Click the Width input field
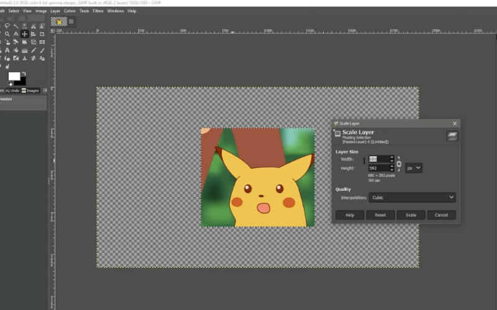Image resolution: width=497 pixels, height=310 pixels. point(379,159)
